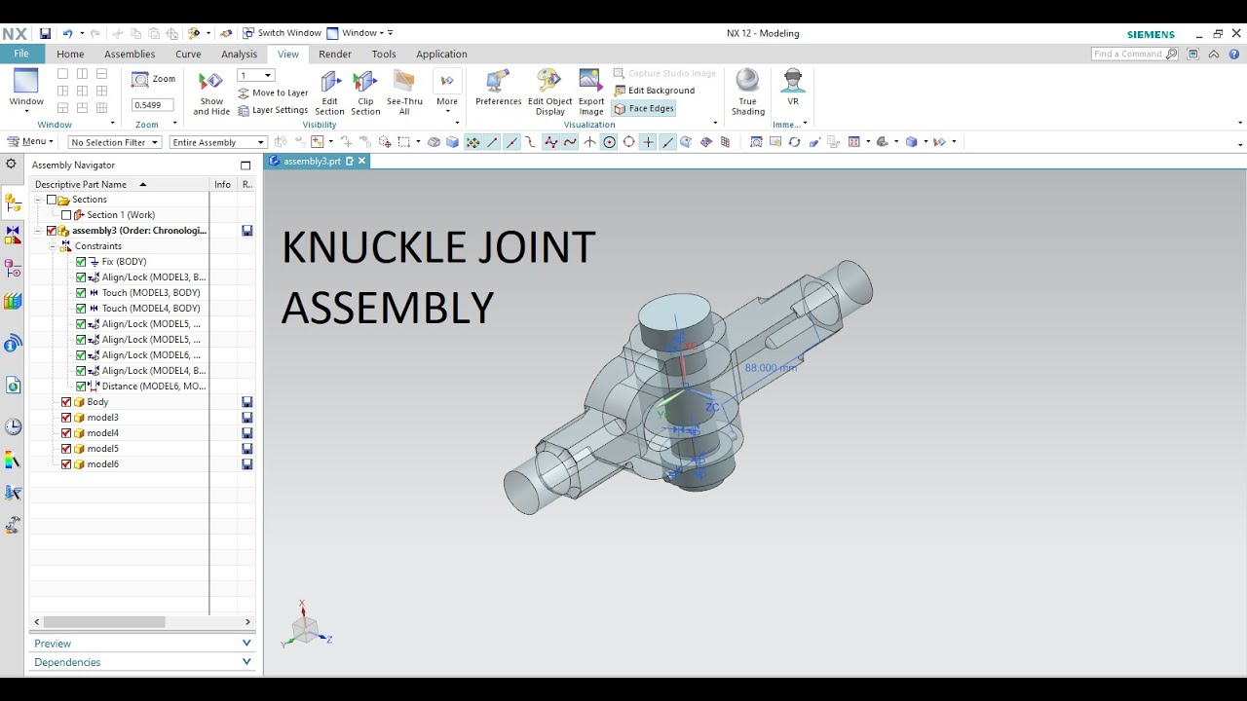
Task: Click the Switch Window button
Action: point(282,33)
